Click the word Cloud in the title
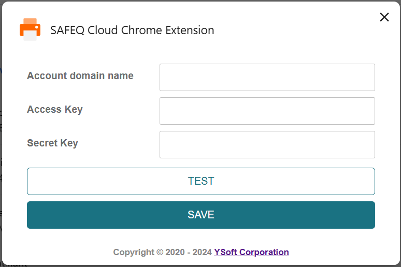The image size is (401, 267). 103,30
